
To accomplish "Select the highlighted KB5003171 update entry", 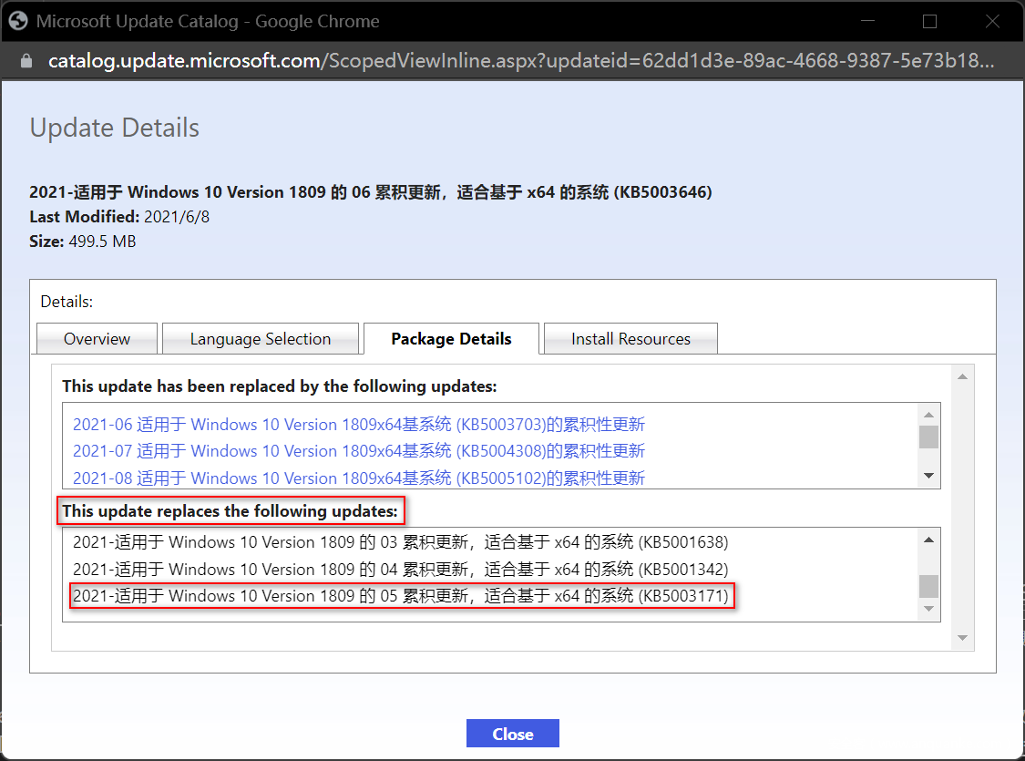I will [400, 597].
